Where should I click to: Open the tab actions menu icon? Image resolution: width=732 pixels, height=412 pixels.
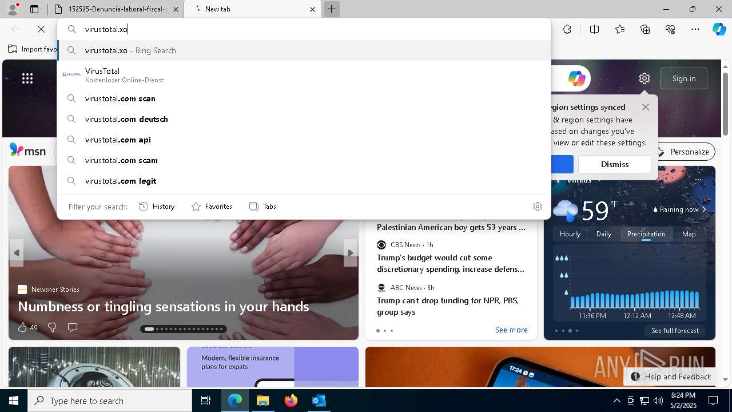pos(34,9)
